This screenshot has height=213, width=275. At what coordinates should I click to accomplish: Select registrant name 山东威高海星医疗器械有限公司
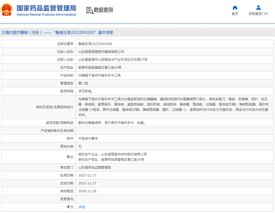tap(101, 52)
